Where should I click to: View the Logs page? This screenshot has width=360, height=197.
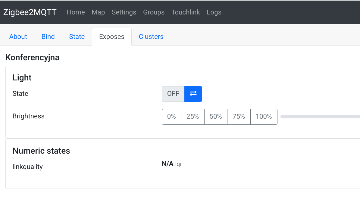coord(214,12)
